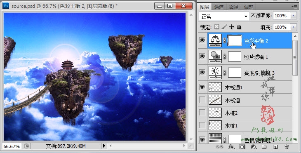Viewport: 301px width, 153px height.
Task: Click layers panel scroll up arrow
Action: (x=295, y=36)
